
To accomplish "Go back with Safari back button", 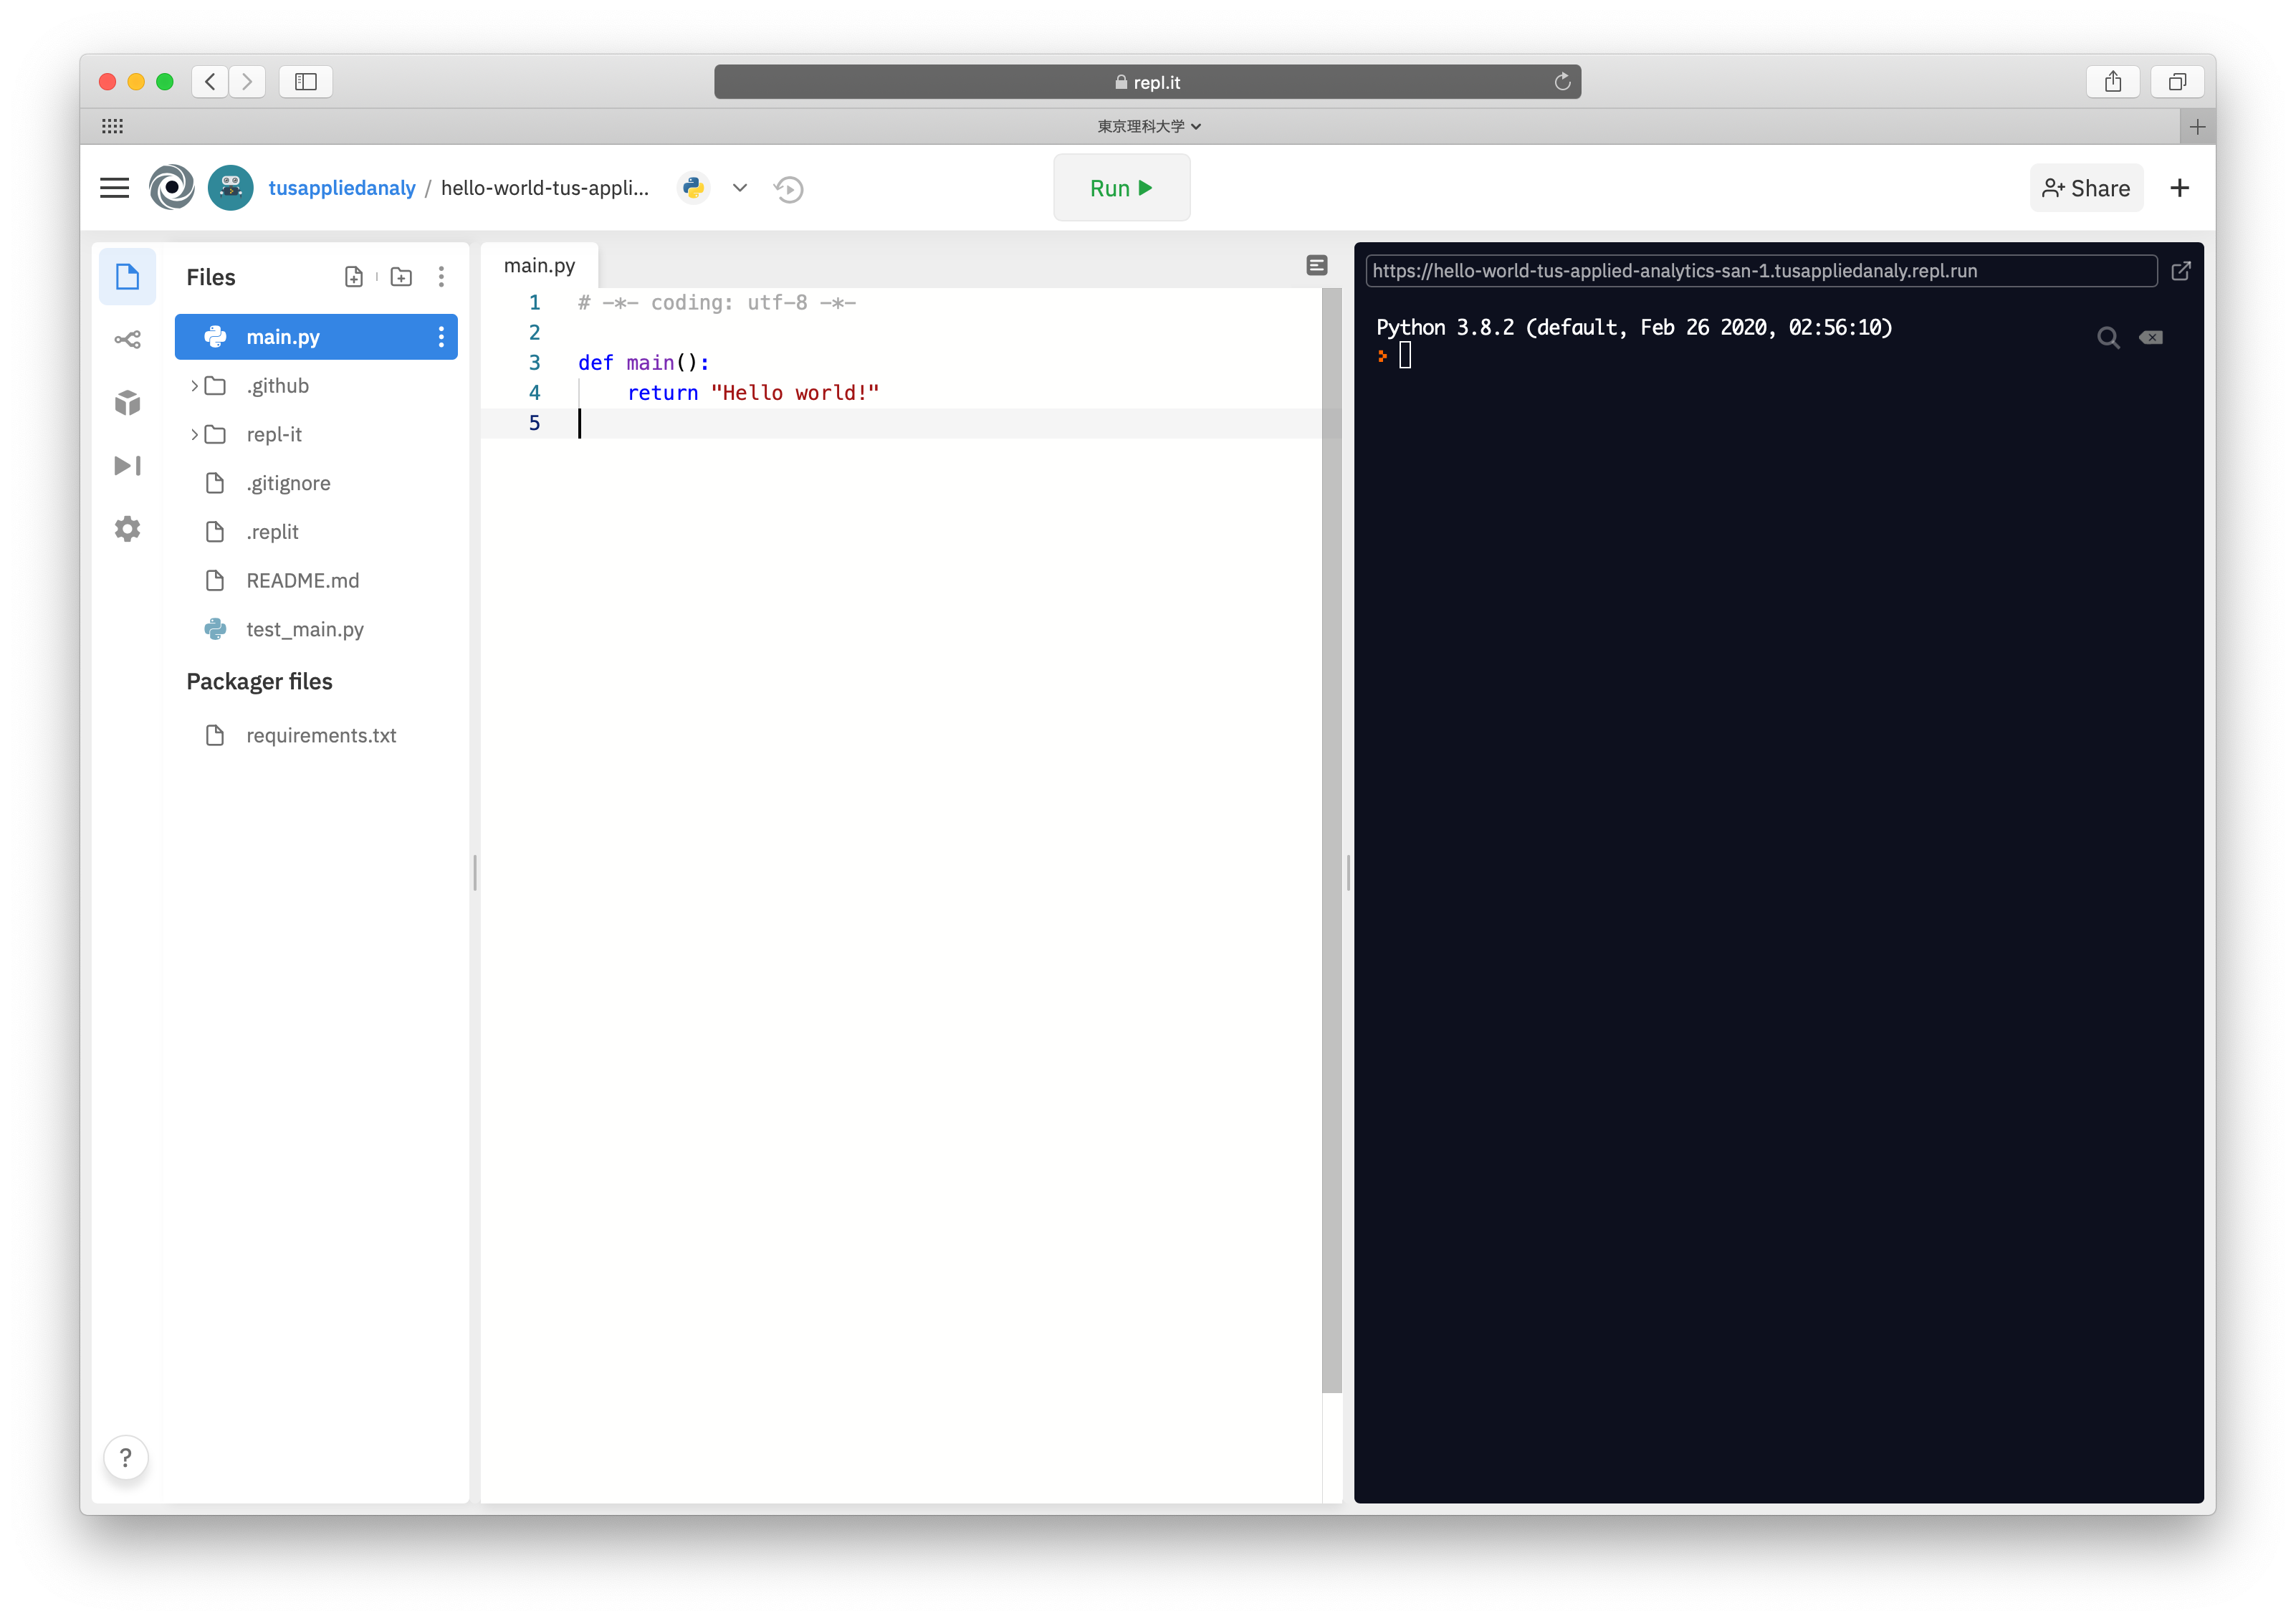I will 210,82.
